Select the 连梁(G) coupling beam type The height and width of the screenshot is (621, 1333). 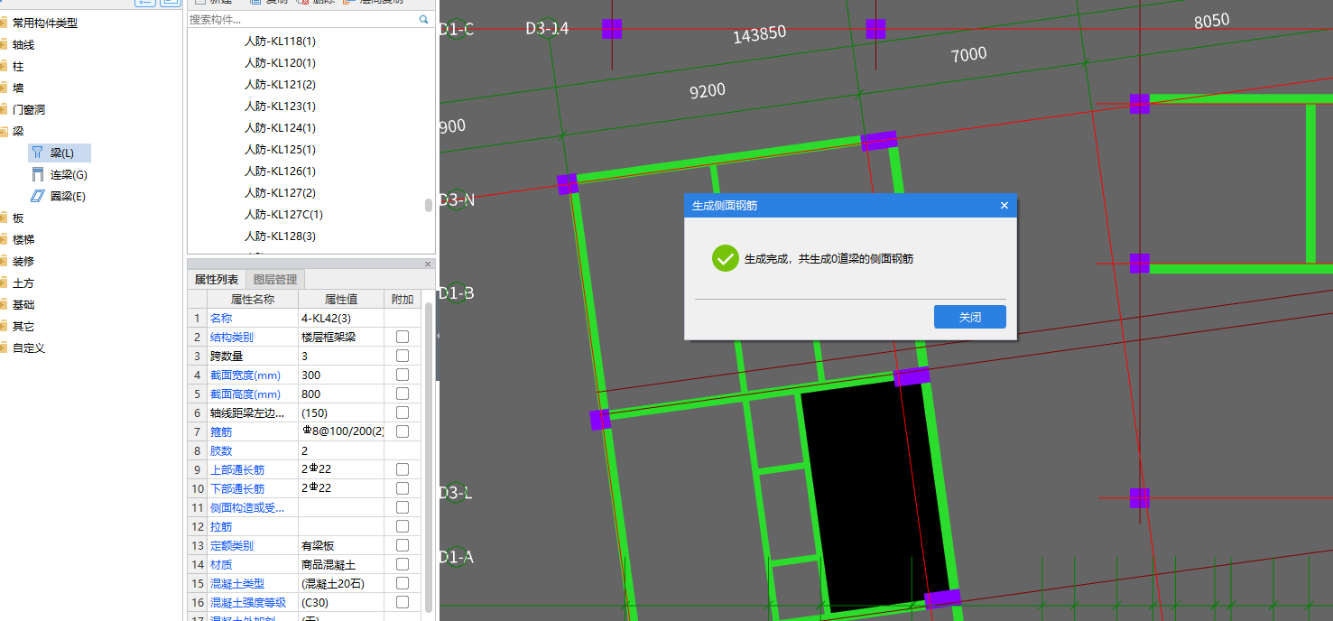point(60,174)
